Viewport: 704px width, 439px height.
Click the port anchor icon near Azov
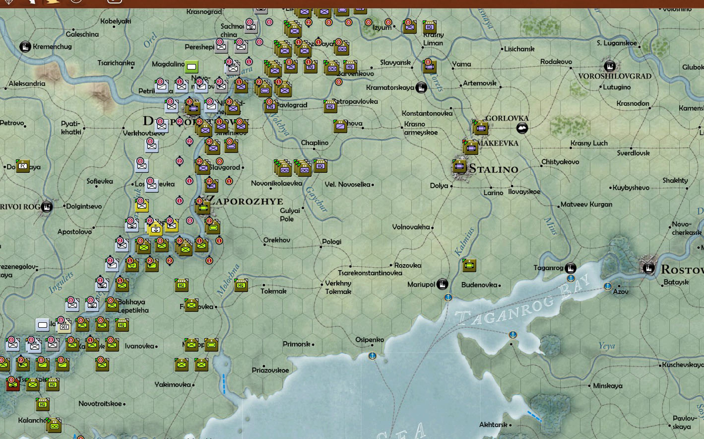(608, 286)
